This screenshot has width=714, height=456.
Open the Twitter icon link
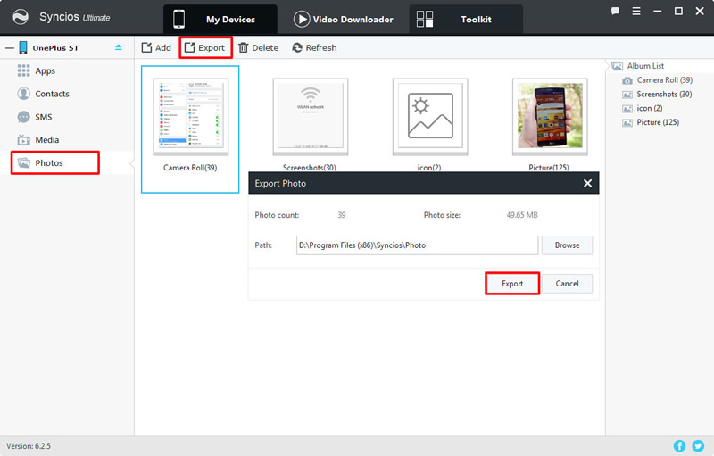pos(698,445)
